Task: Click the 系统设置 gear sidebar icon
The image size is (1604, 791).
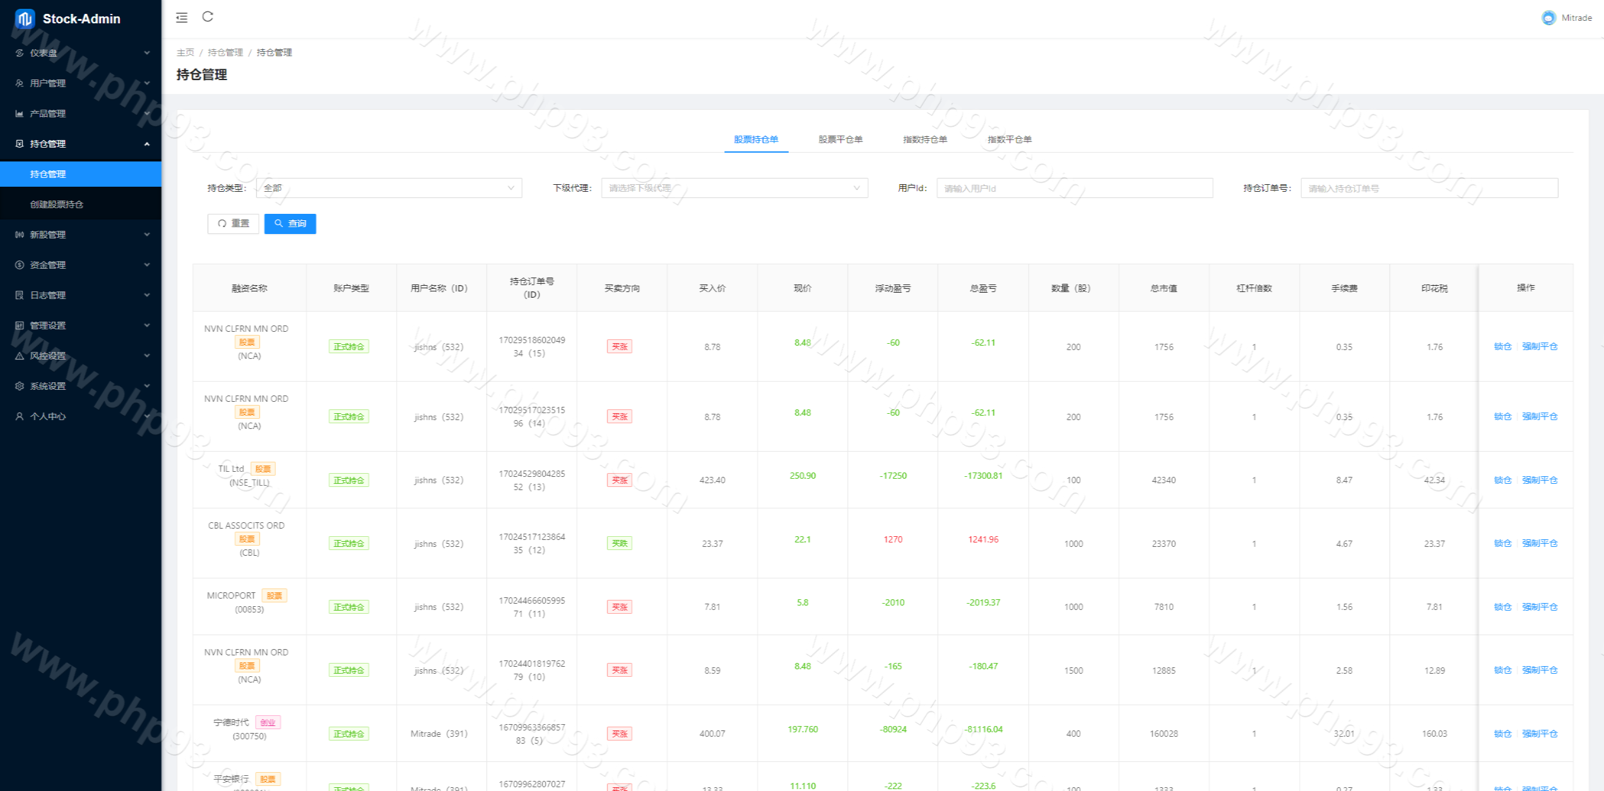Action: (x=20, y=386)
